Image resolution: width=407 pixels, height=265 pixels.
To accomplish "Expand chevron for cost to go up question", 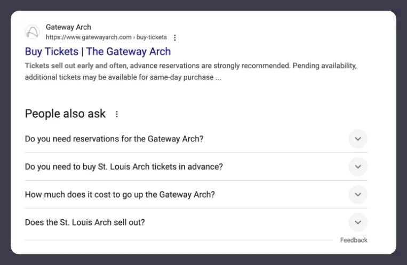I will tap(358, 195).
